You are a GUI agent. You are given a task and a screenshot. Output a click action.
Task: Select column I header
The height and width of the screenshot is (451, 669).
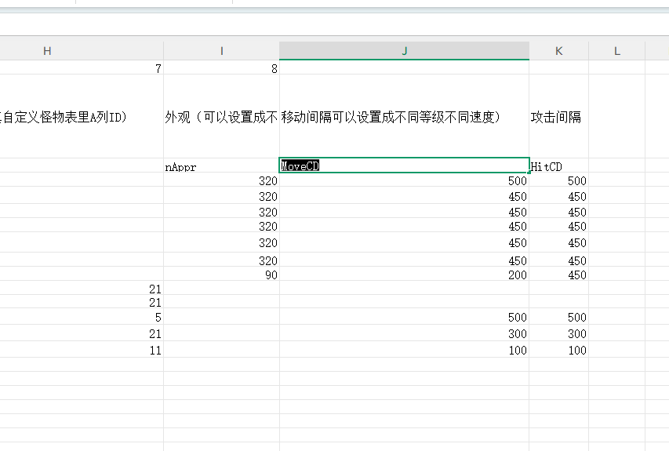tap(221, 51)
